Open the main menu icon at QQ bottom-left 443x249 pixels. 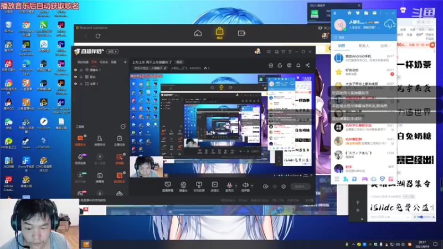[337, 179]
